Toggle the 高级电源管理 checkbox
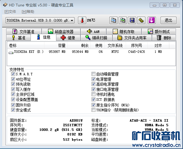 point(93,84)
